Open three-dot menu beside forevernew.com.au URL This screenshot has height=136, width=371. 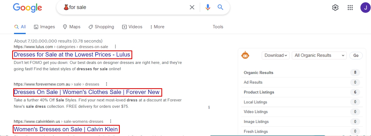point(107,84)
